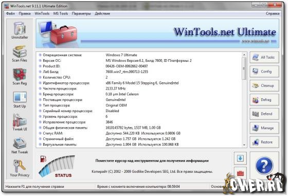Select the Количество CPU row
Image resolution: width=288 pixels, height=196 pixels.
[139, 77]
